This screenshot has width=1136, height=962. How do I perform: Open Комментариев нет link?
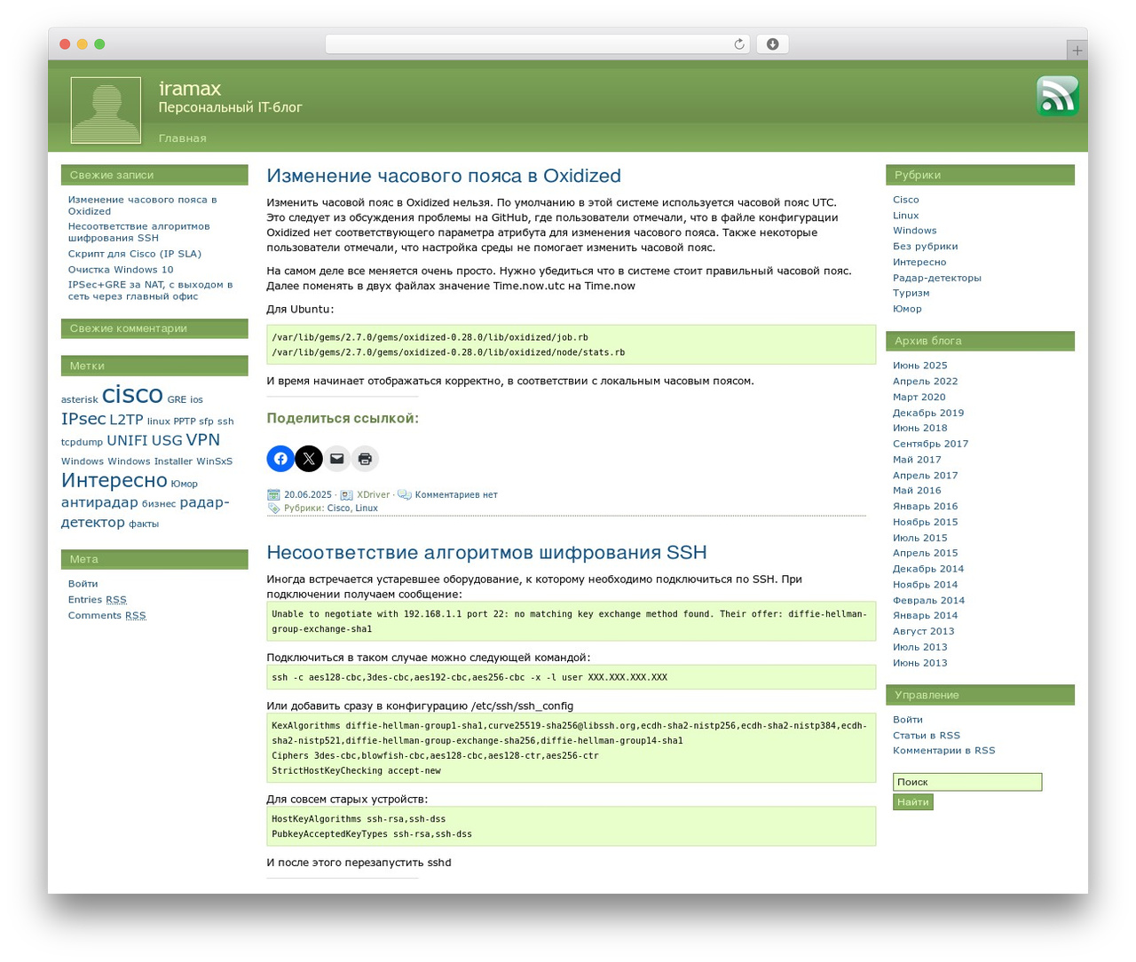click(456, 495)
